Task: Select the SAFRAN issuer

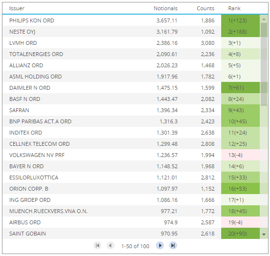Action: 19,110
